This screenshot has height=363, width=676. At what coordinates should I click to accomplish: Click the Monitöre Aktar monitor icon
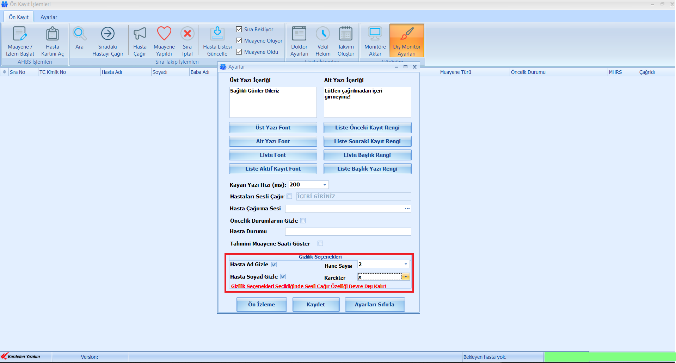click(x=375, y=34)
